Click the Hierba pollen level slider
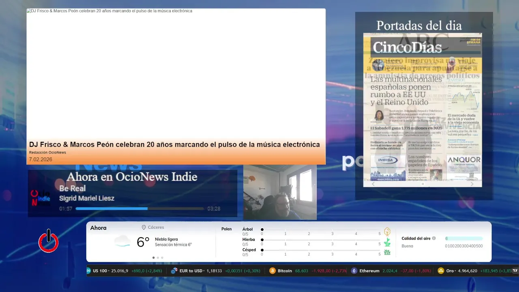The image size is (519, 292). click(x=321, y=240)
